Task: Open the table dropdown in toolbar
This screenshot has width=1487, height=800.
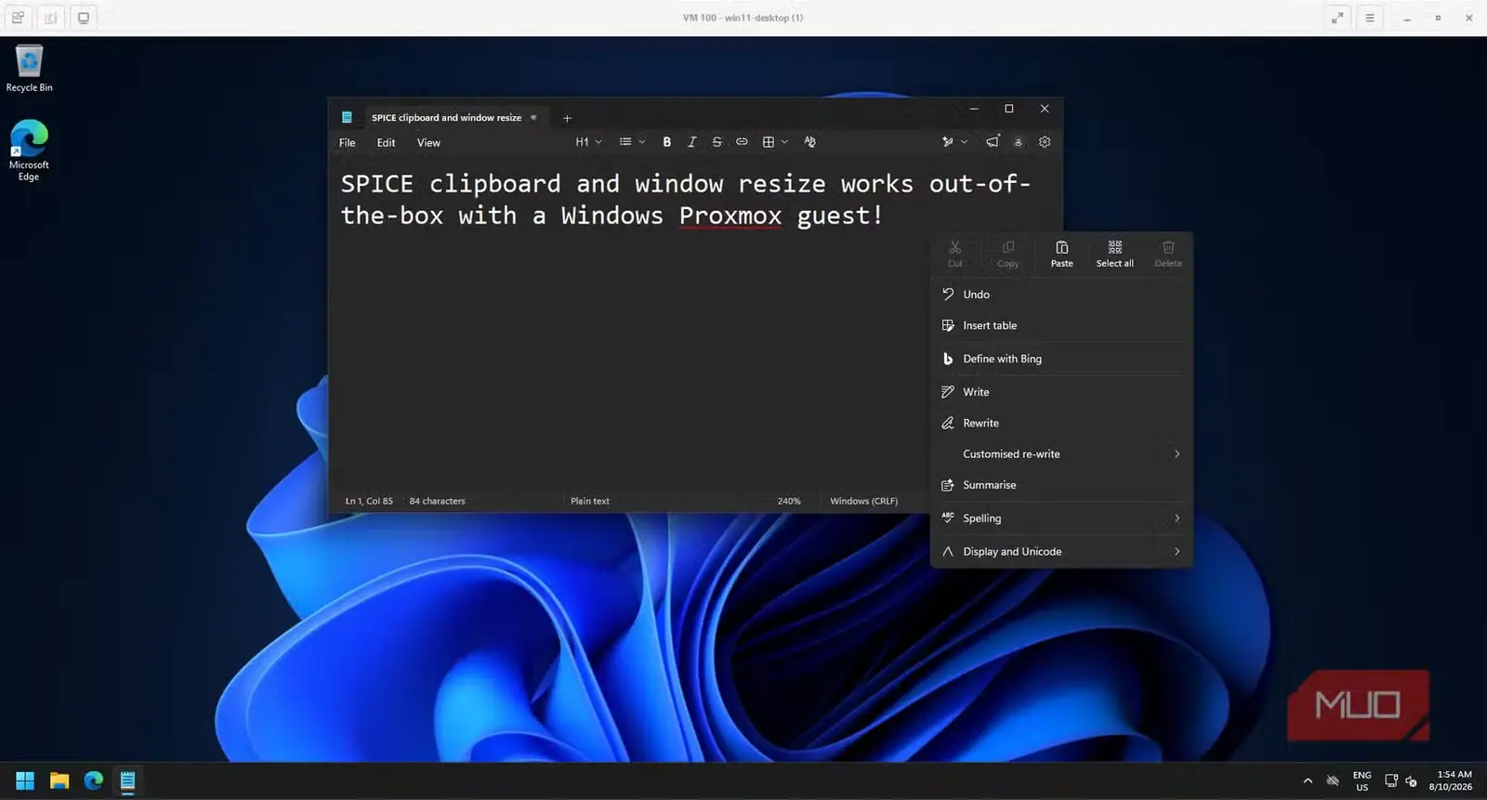Action: coord(774,142)
